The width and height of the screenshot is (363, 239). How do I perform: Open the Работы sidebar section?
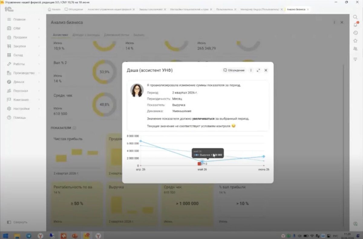click(19, 64)
